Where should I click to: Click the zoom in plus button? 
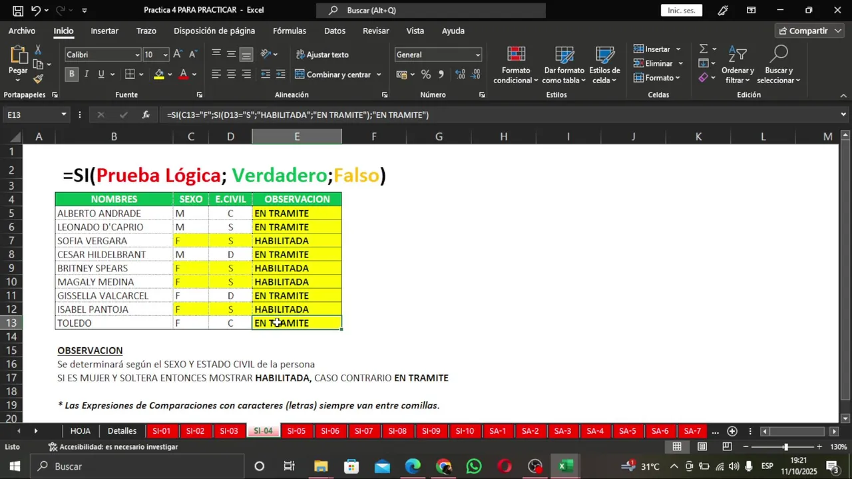pos(819,447)
